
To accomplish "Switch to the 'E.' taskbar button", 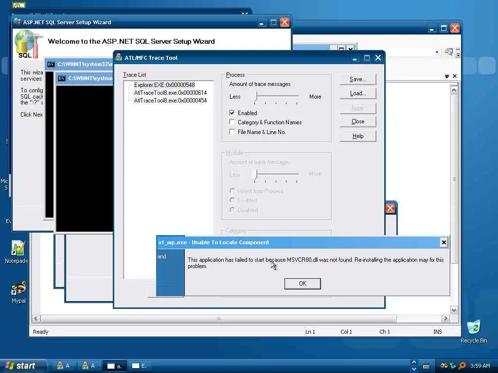I will 140,366.
